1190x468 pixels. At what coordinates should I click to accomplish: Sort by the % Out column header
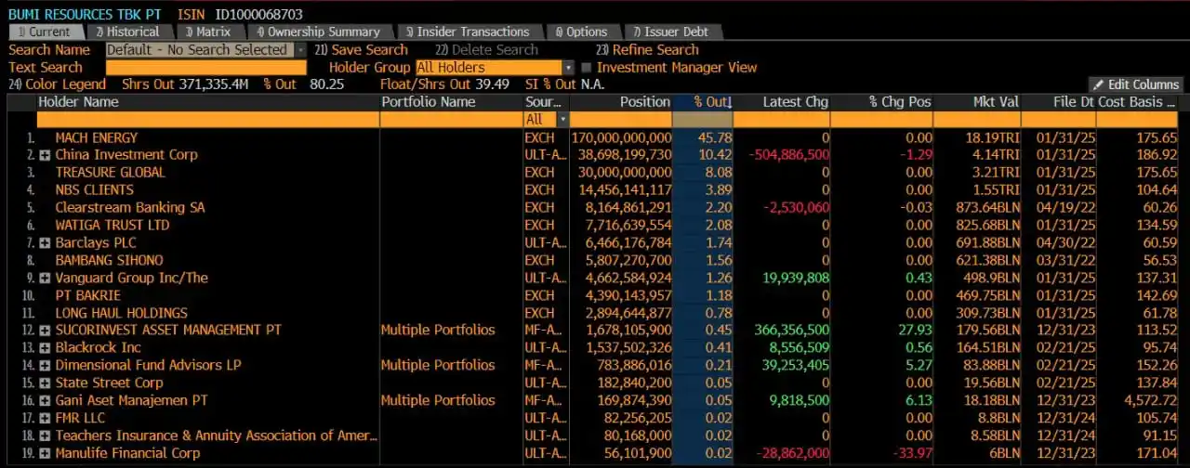[713, 102]
